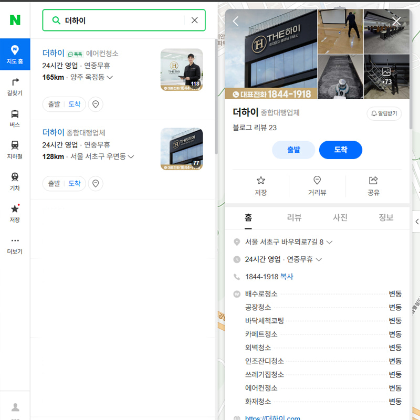Close the place detail panel
The height and width of the screenshot is (420, 420).
[x=396, y=21]
